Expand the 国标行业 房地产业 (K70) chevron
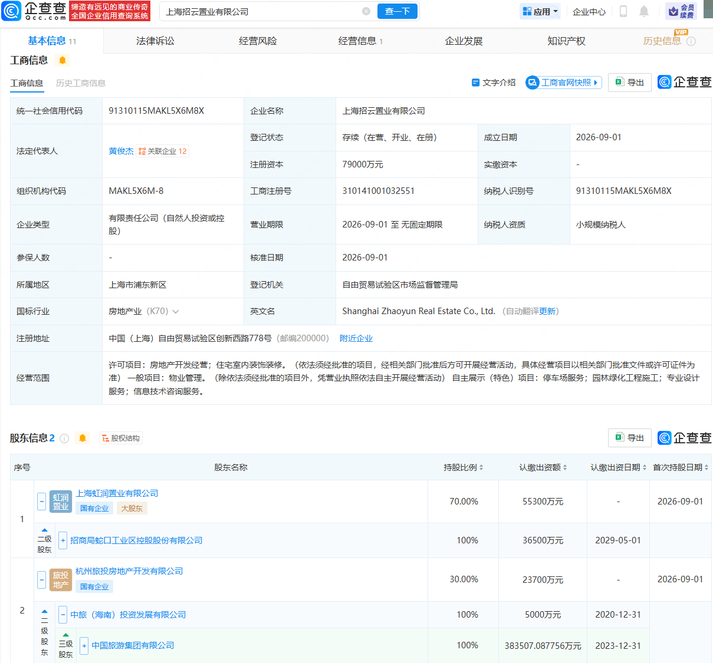713x663 pixels. (175, 312)
